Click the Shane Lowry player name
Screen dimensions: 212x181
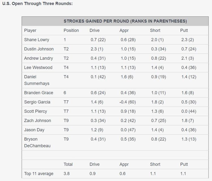(36, 40)
